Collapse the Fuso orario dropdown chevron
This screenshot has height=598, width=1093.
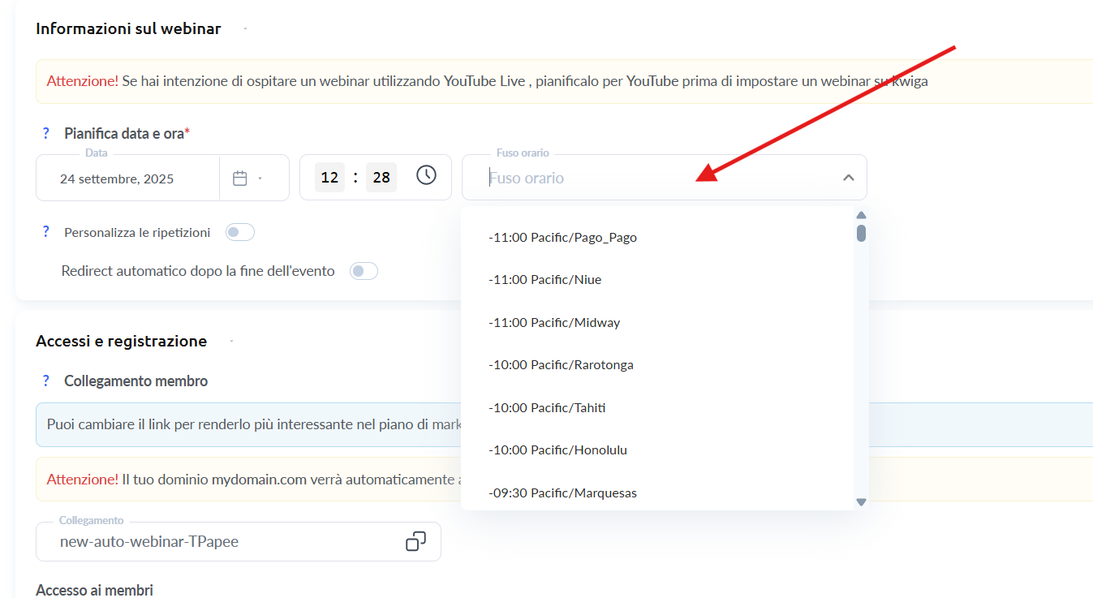pyautogui.click(x=848, y=178)
